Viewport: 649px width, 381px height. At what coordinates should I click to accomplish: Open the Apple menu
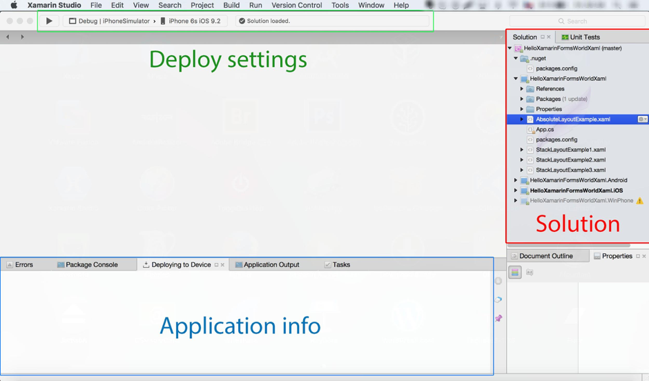click(x=14, y=5)
